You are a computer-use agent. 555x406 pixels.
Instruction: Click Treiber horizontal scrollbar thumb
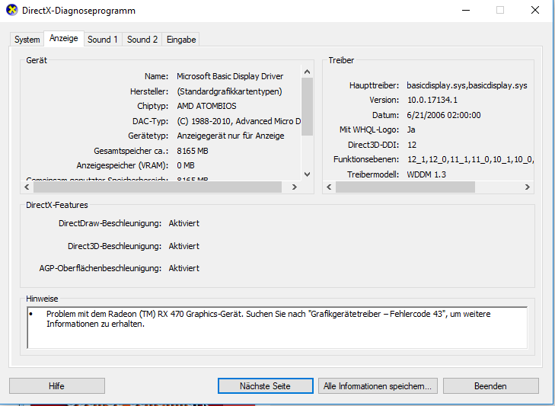[405, 187]
